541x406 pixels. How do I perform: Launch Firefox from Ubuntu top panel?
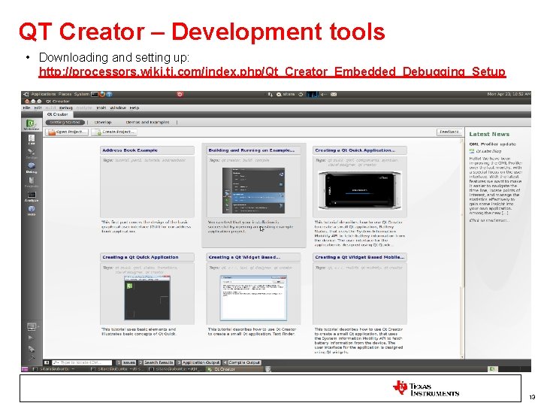click(x=102, y=94)
